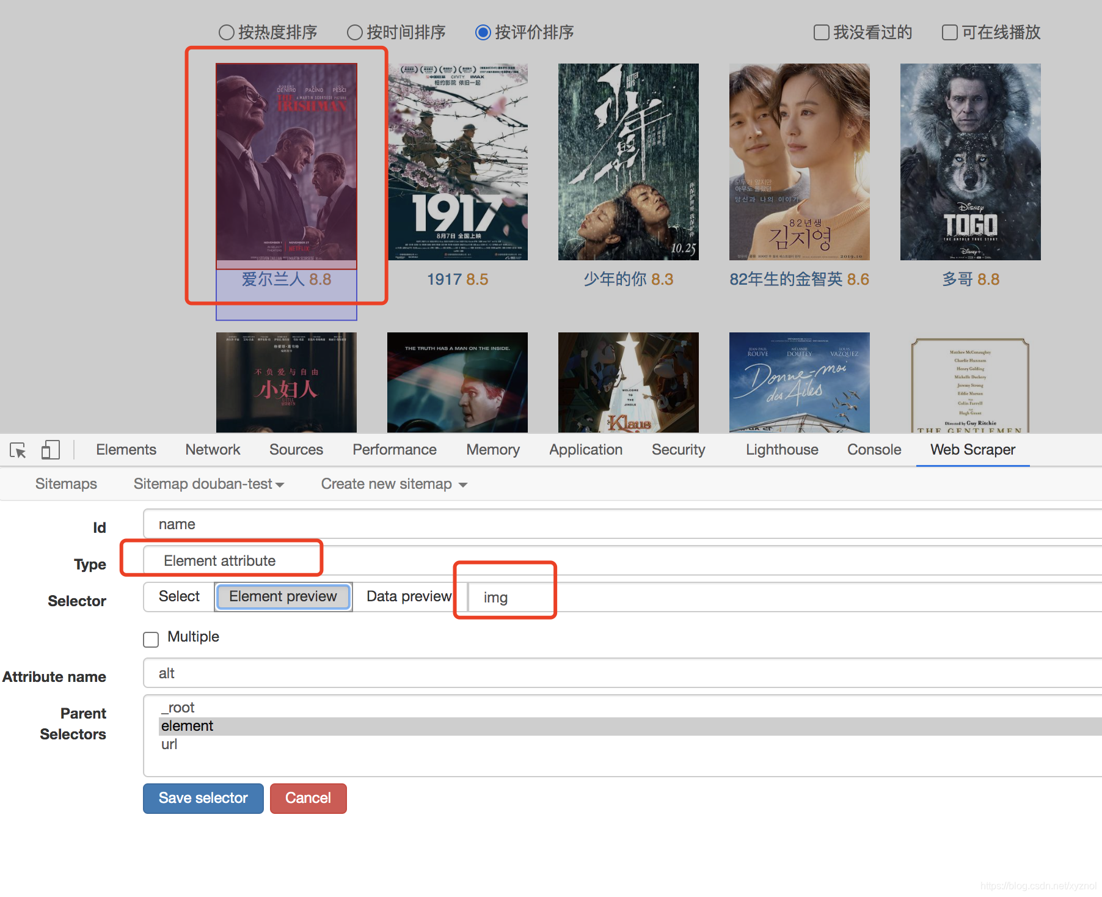The width and height of the screenshot is (1102, 897).
Task: Open the Togo 多哥 movie poster
Action: 971,162
